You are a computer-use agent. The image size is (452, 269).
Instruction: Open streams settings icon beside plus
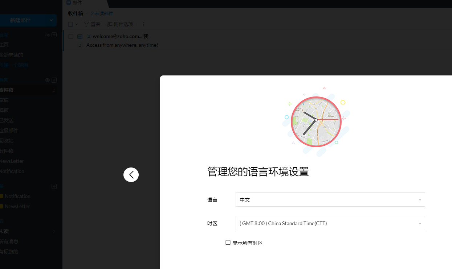(x=47, y=35)
